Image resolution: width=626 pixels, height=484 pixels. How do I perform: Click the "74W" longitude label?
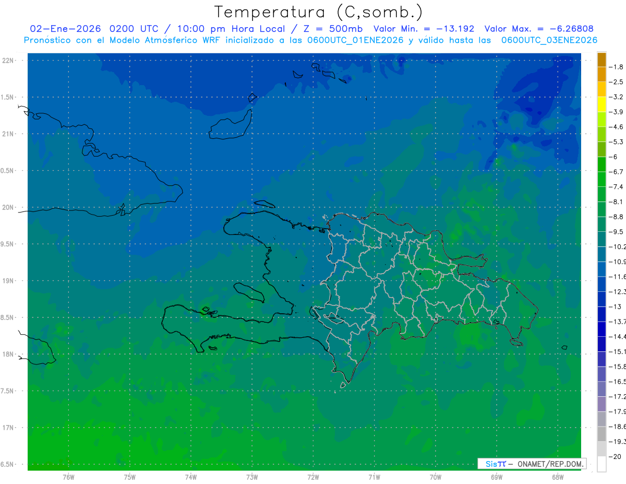tap(190, 477)
